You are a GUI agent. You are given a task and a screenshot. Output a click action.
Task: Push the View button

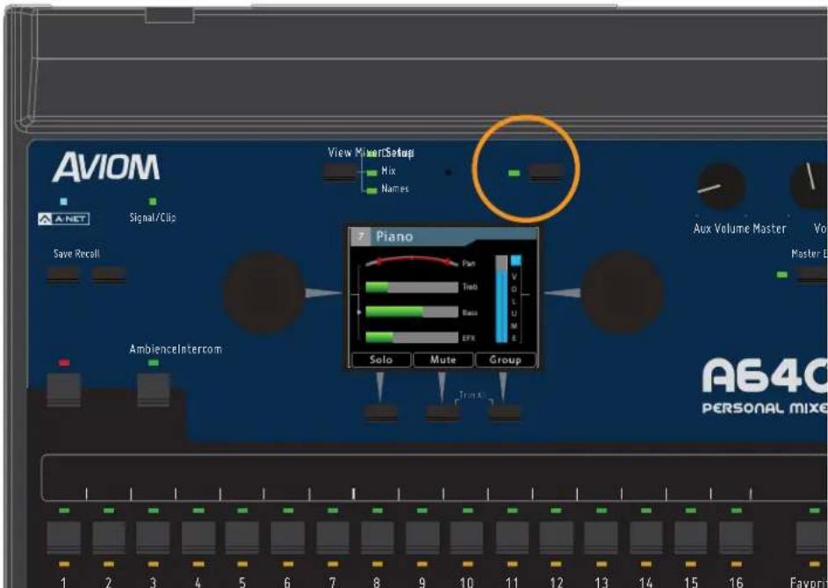340,172
